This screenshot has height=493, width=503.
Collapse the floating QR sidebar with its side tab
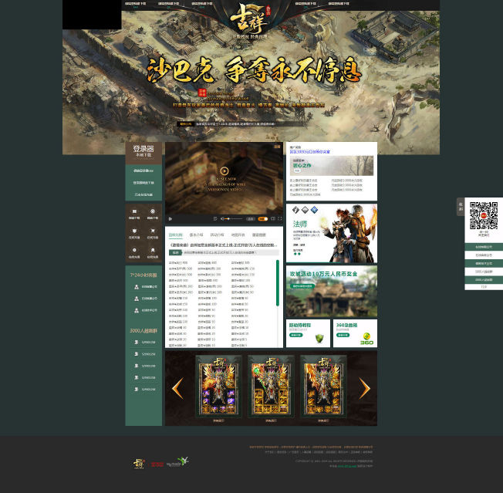point(461,207)
